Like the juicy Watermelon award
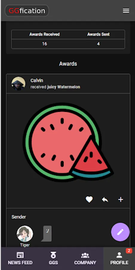135x270 pixels. click(x=89, y=199)
